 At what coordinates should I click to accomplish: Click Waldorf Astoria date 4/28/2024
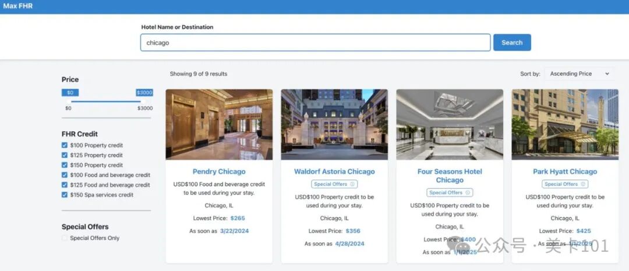(x=350, y=244)
